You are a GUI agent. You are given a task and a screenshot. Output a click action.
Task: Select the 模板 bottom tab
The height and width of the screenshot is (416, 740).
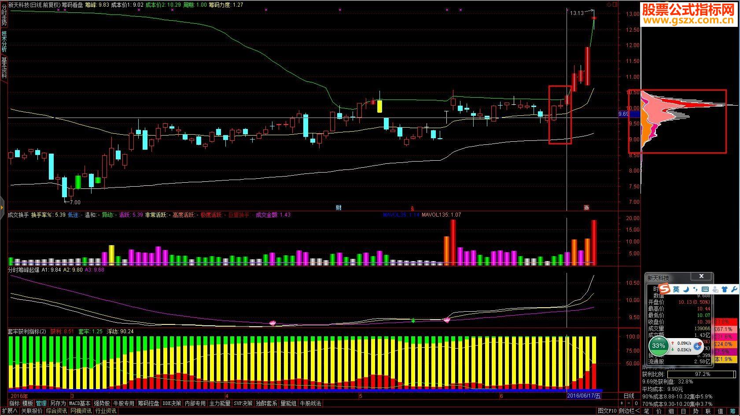coord(28,403)
